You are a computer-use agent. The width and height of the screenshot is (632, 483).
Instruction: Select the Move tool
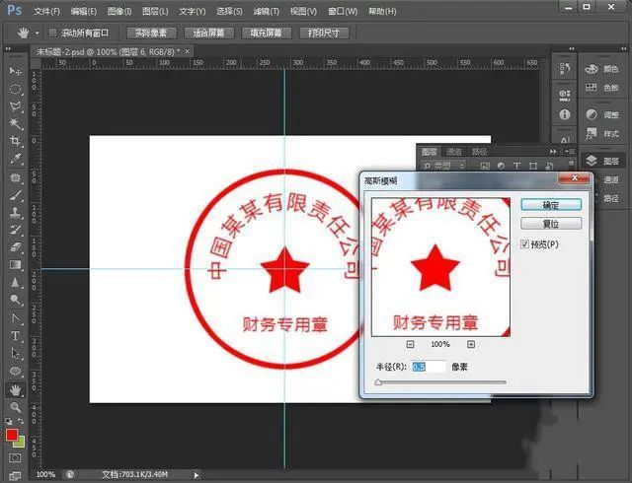(15, 72)
